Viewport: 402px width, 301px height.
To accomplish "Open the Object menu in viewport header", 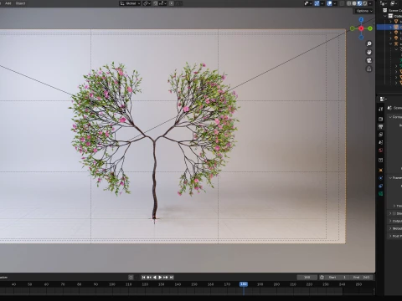I will pos(20,3).
